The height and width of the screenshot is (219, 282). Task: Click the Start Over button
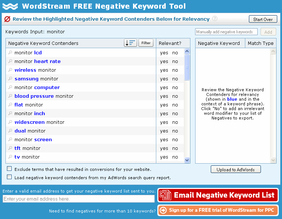tap(263, 19)
